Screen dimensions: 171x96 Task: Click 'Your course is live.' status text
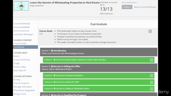tap(129, 2)
